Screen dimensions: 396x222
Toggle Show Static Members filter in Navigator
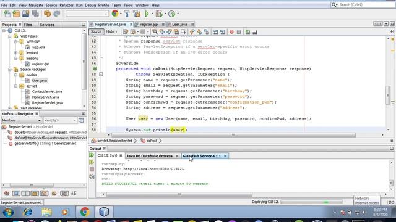point(25,193)
